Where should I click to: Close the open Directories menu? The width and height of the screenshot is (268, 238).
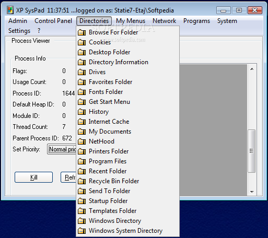94,21
